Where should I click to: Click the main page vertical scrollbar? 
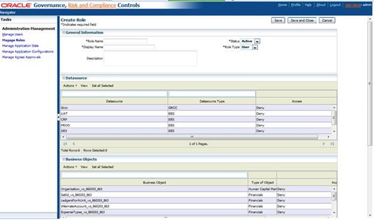click(x=370, y=83)
